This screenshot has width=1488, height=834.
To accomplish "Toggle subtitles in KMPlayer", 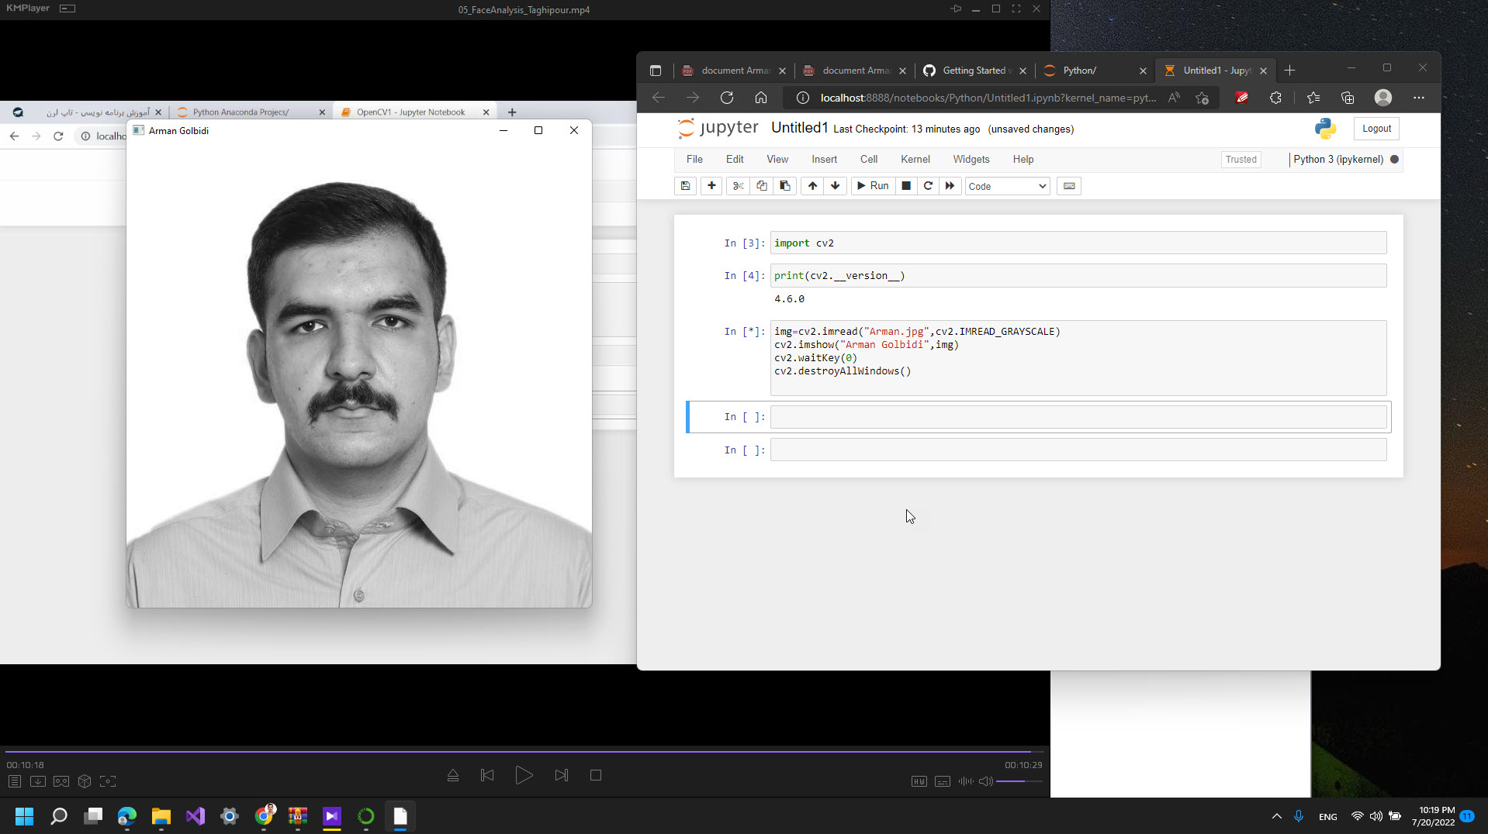I will coord(942,781).
